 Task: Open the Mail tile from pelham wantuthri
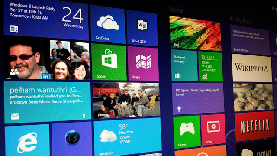pyautogui.click(x=47, y=103)
